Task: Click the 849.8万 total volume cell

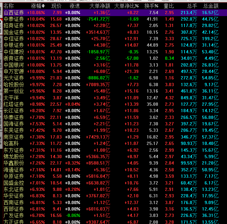Action: 189,98
